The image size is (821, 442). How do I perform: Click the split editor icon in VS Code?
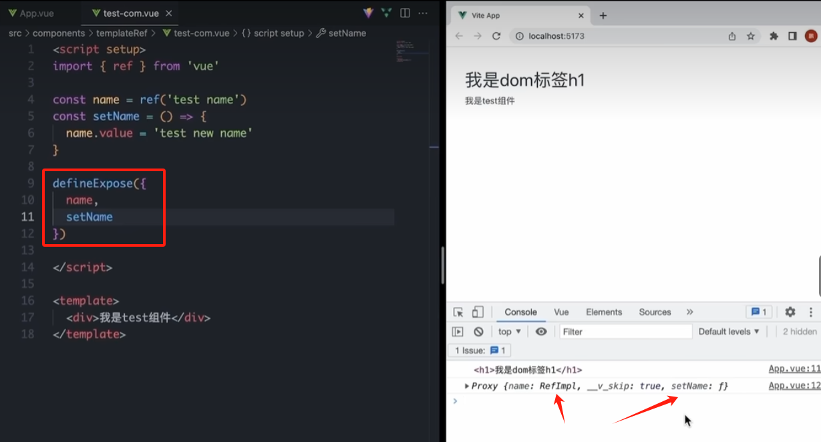coord(405,13)
